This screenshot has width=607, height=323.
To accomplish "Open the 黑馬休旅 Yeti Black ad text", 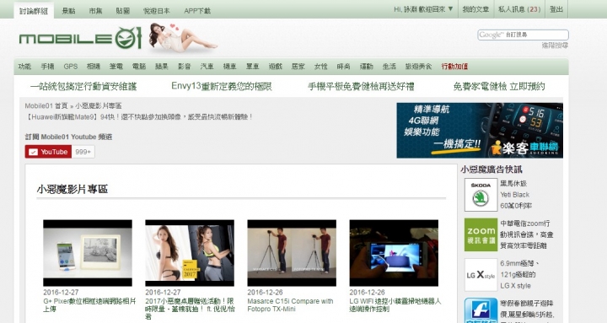I will point(516,195).
